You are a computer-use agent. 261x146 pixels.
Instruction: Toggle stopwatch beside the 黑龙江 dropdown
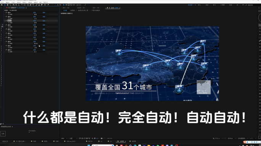tap(9, 43)
